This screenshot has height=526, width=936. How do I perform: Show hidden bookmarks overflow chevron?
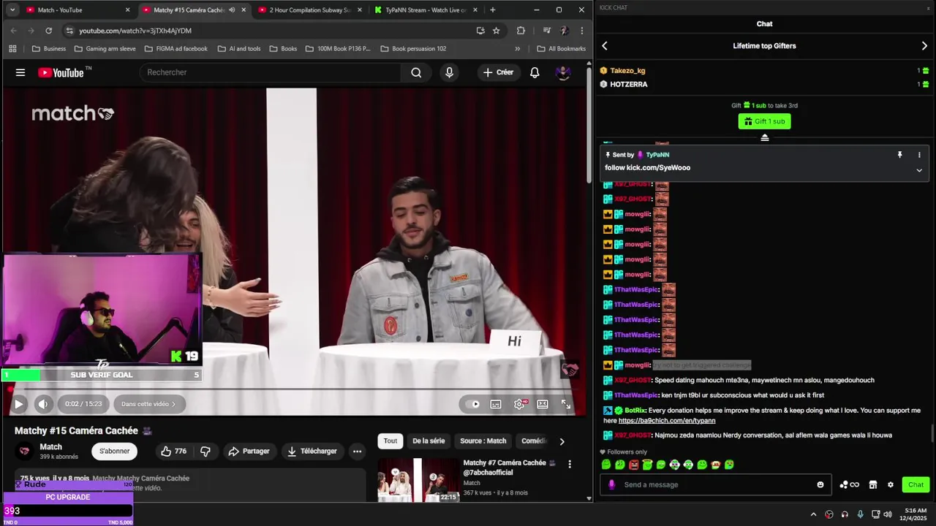[518, 49]
